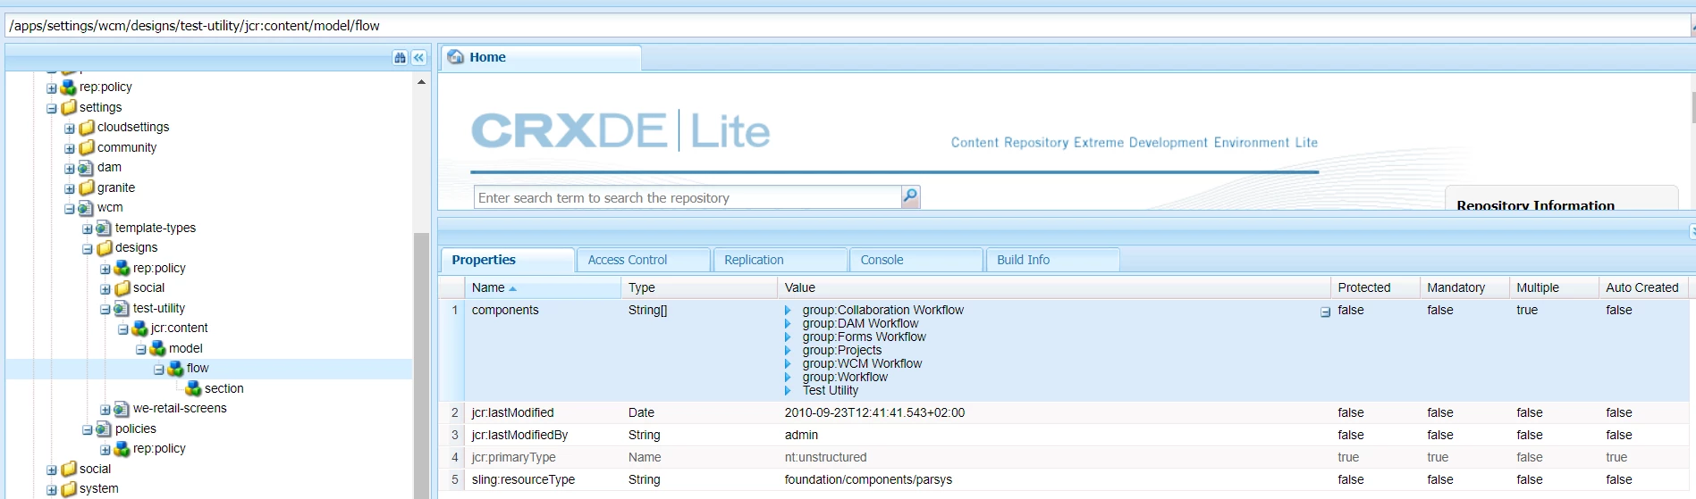The image size is (1696, 499).
Task: Click the designs folder icon
Action: point(105,248)
